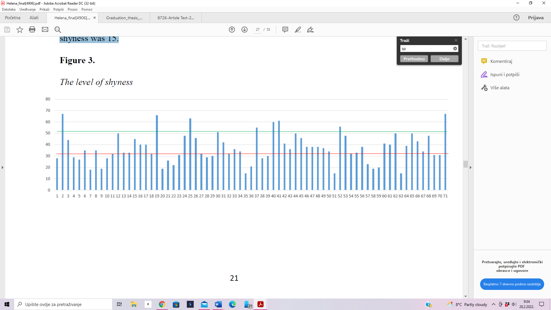Open the Prikaži menu
Image resolution: width=551 pixels, height=310 pixels.
[44, 9]
